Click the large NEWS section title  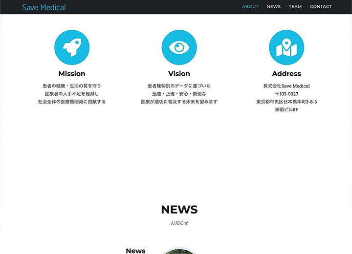[x=179, y=210]
